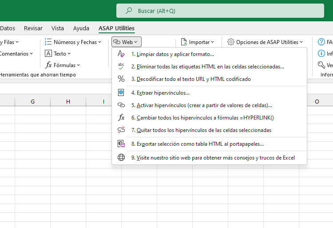Click the abc checkmark icon for Eliminar etiquetas HTML
333x228 pixels.
(x=121, y=67)
